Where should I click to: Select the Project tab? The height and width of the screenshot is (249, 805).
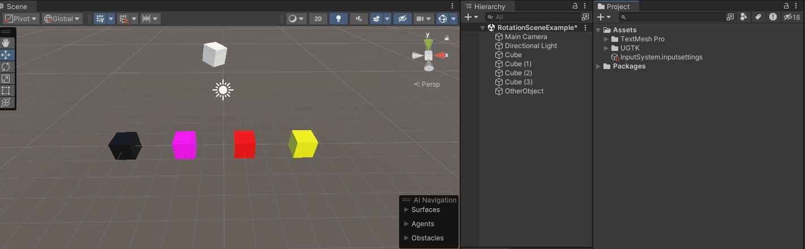617,6
